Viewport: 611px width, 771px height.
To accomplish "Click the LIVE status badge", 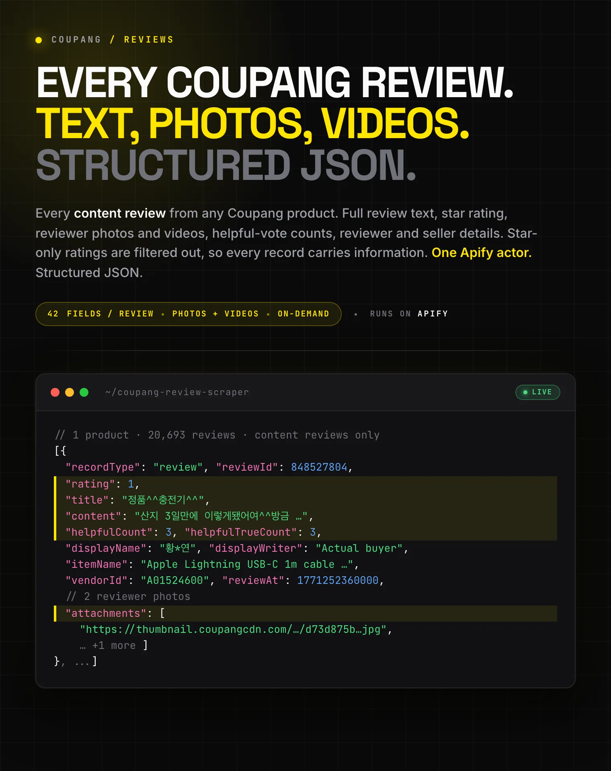I will [x=537, y=392].
